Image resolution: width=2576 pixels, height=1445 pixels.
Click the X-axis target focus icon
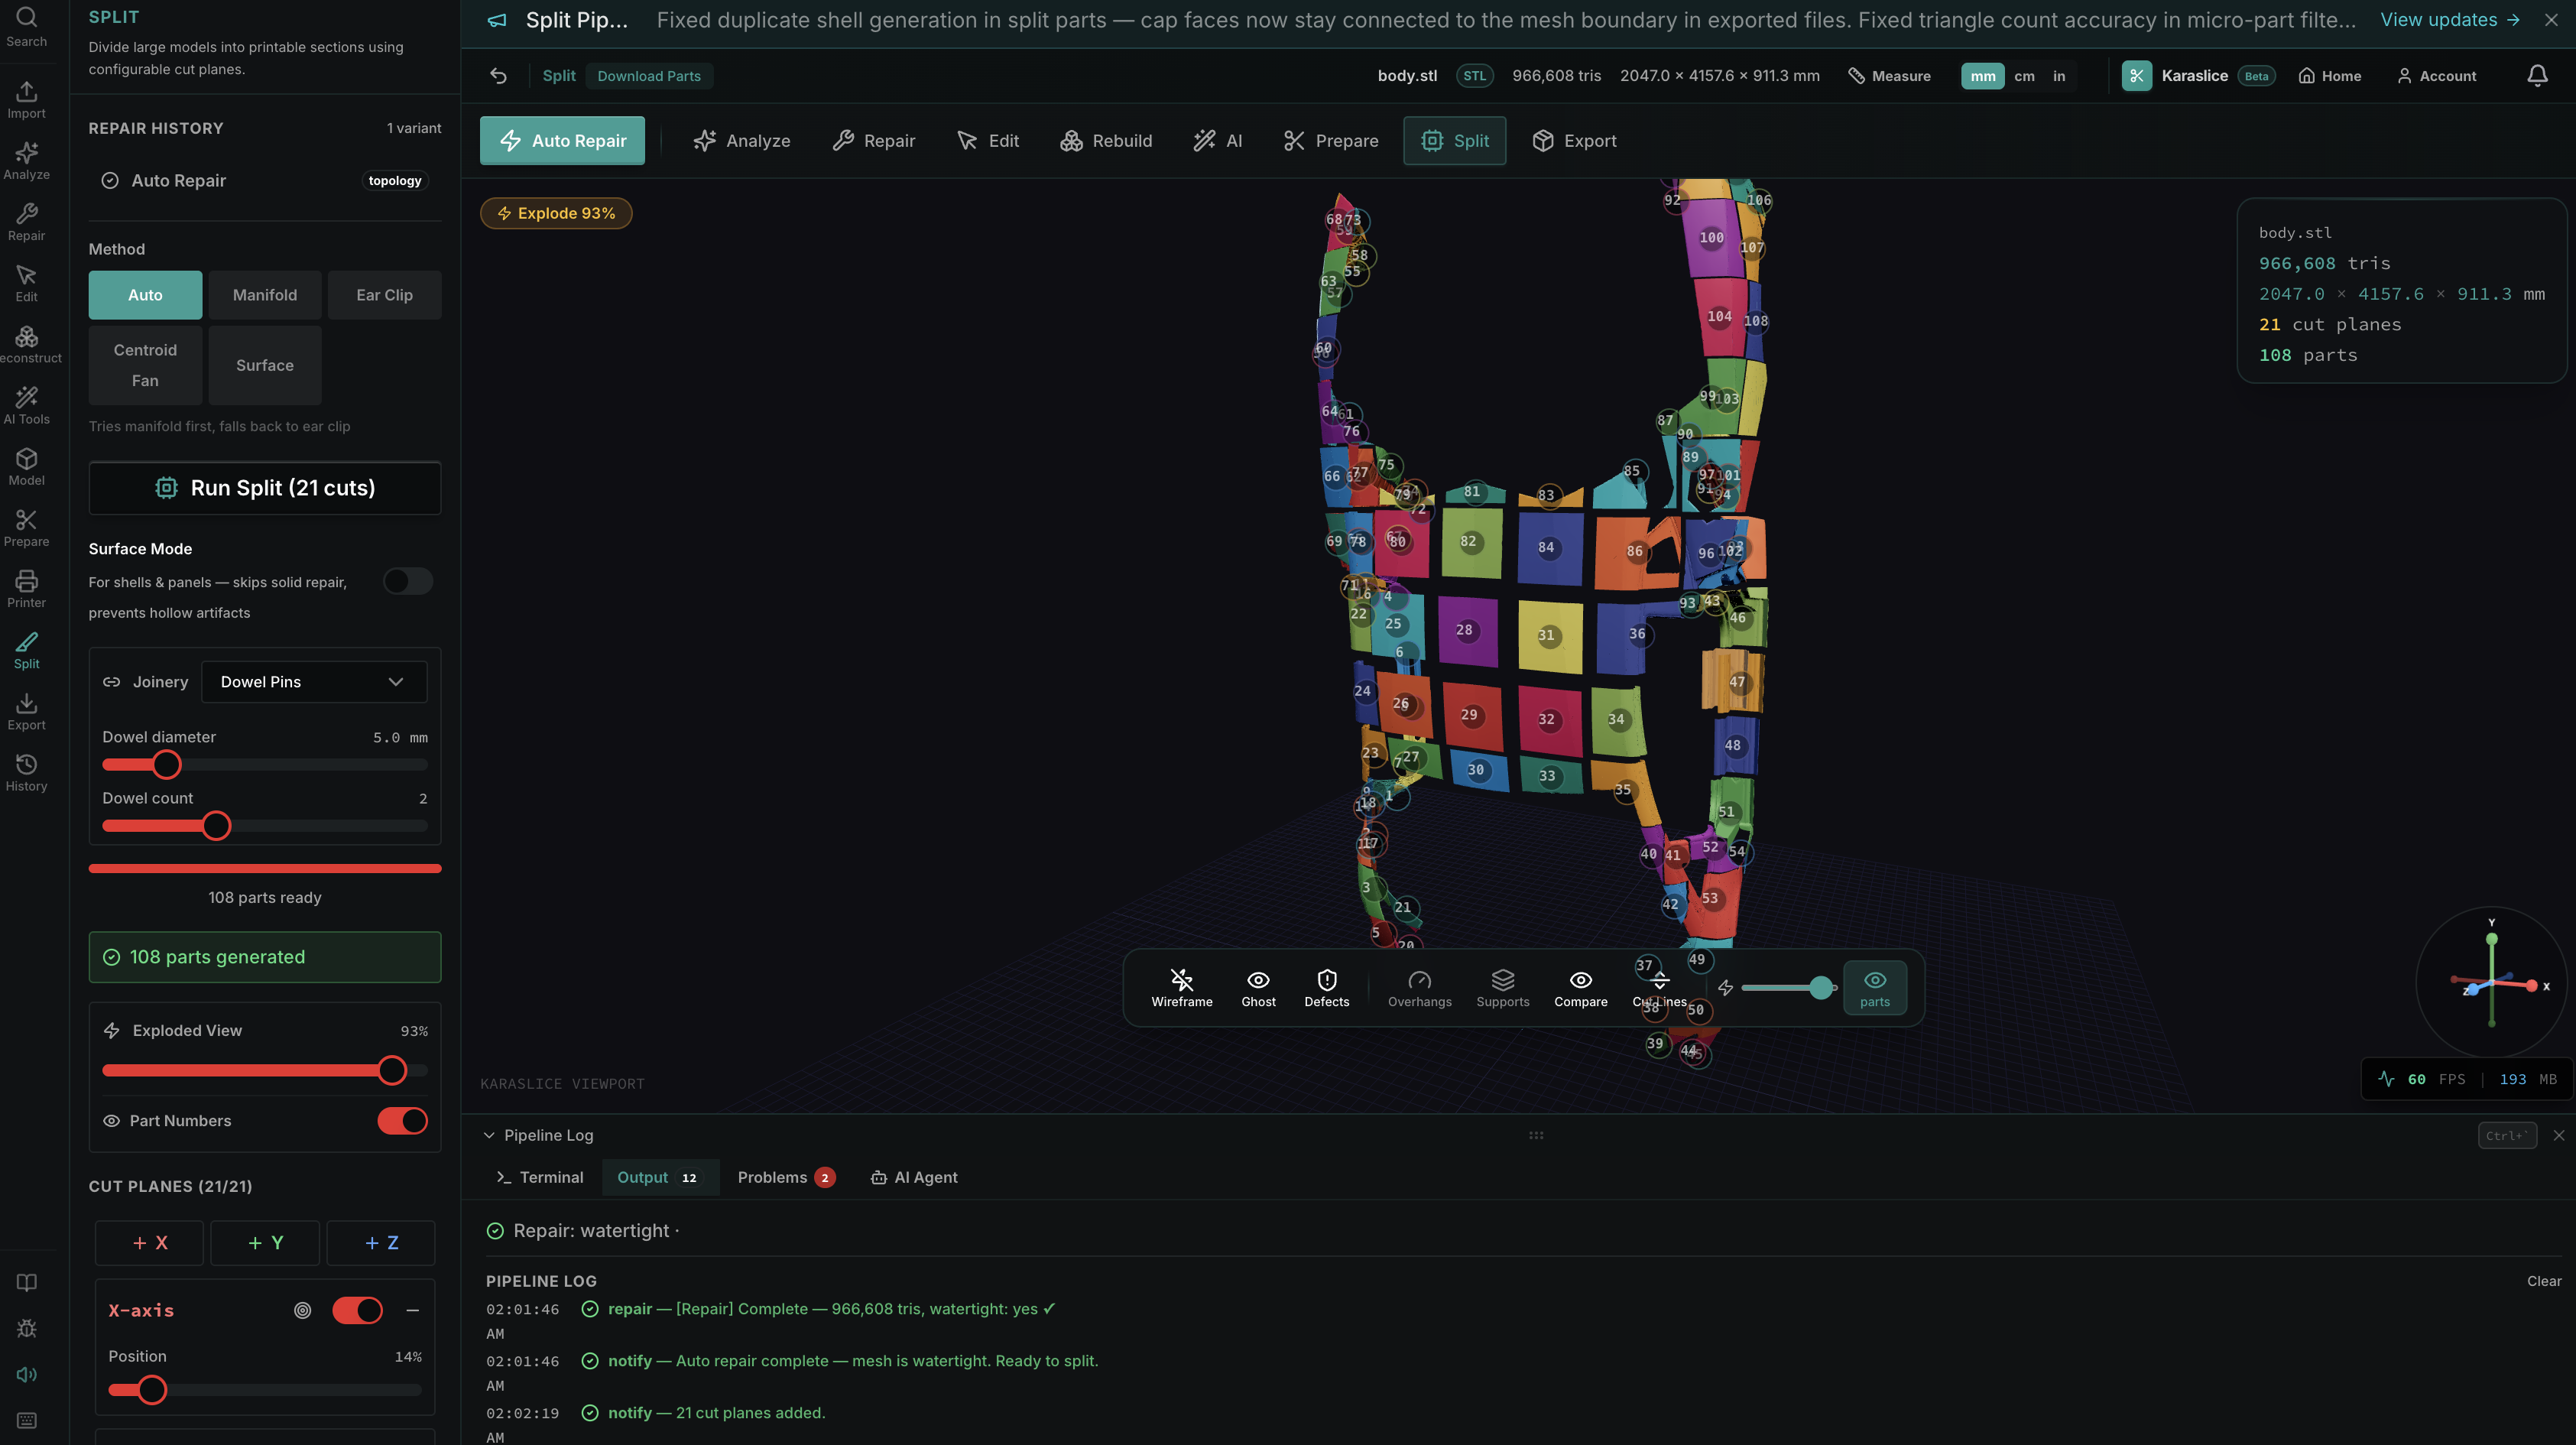pos(302,1310)
